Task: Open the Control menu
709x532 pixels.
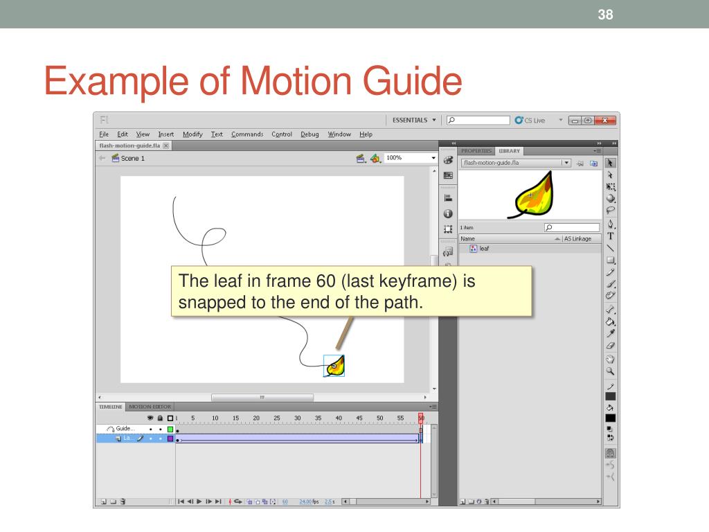Action: point(282,134)
